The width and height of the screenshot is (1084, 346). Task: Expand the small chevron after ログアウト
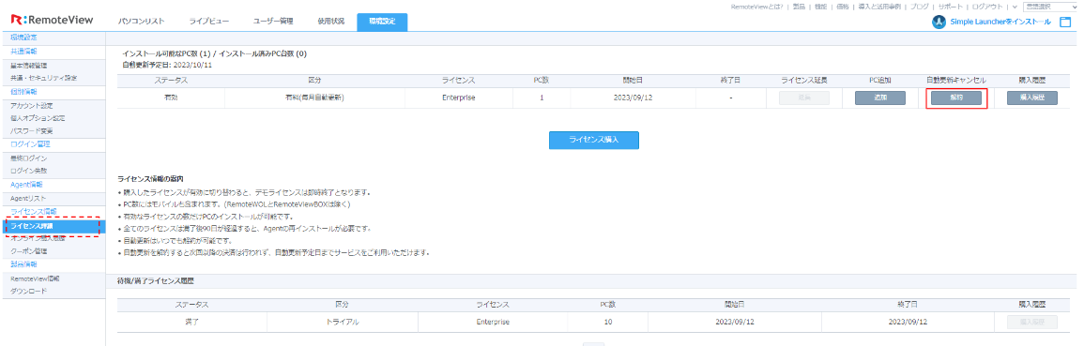tap(1015, 7)
